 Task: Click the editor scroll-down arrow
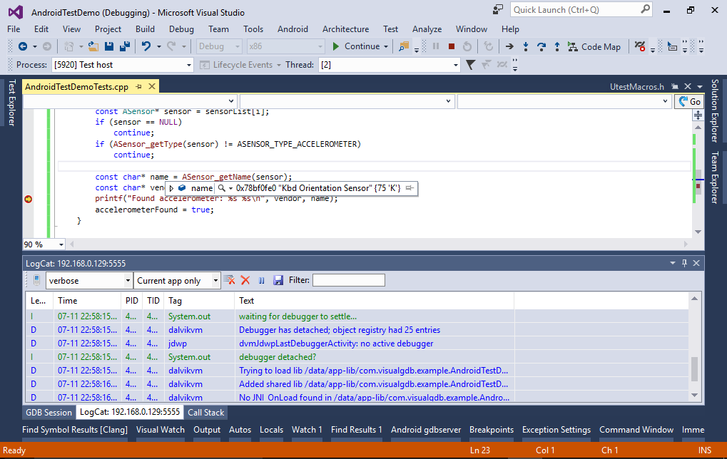(698, 232)
